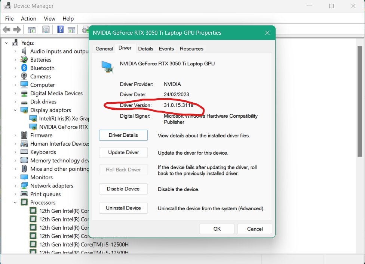Click the Forward arrow in the toolbar
This screenshot has width=365, height=264.
(x=17, y=30)
